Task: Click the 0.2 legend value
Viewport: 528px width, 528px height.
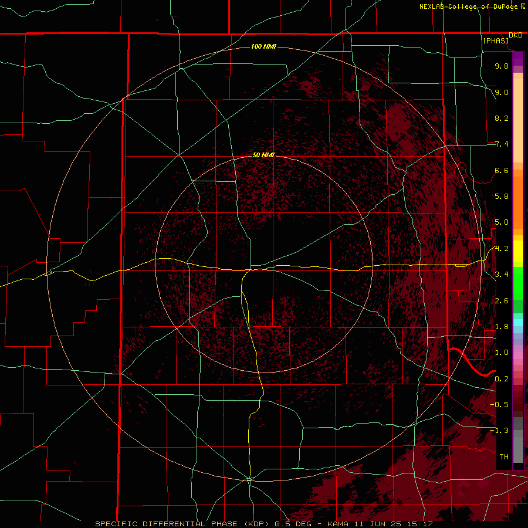Action: pyautogui.click(x=502, y=379)
